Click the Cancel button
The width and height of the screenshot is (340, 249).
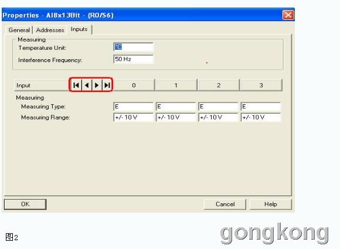pos(225,204)
